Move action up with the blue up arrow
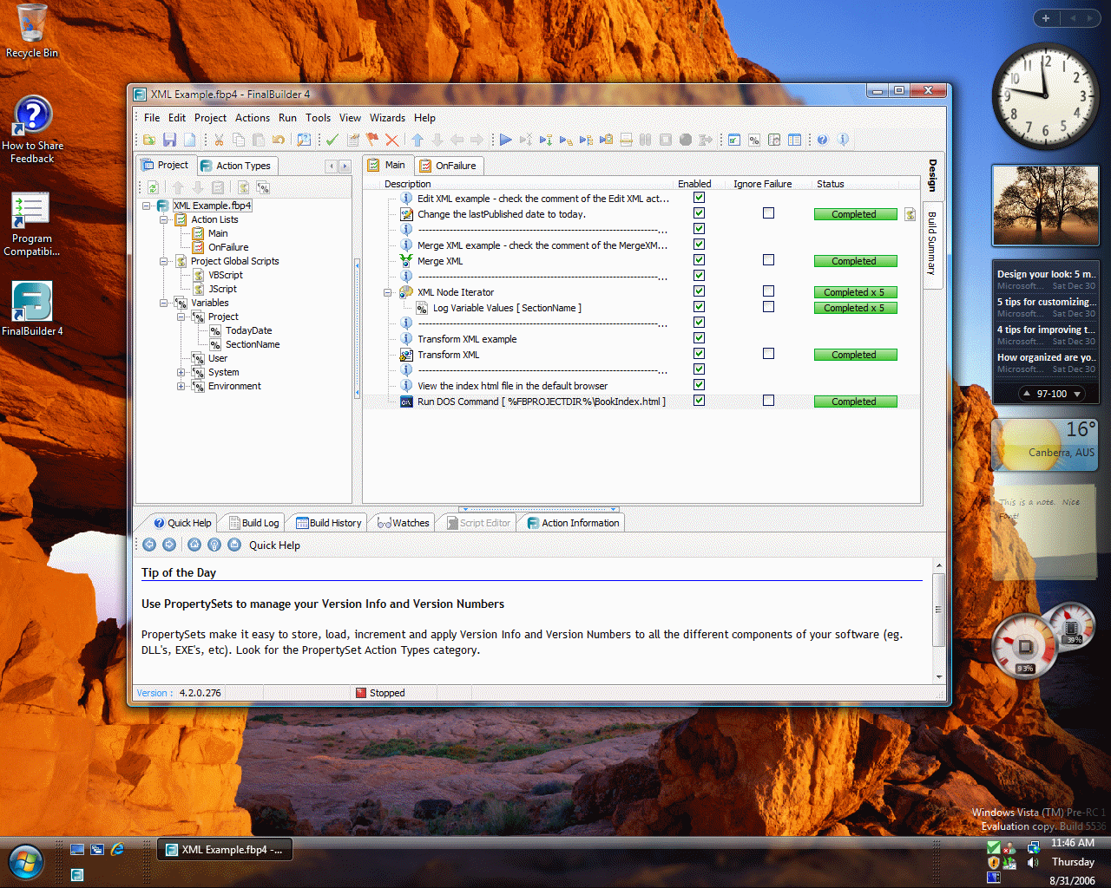This screenshot has height=888, width=1111. point(417,140)
